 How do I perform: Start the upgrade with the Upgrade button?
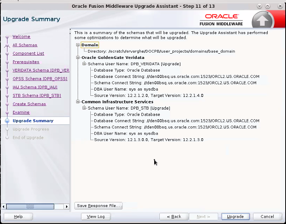pyautogui.click(x=235, y=217)
